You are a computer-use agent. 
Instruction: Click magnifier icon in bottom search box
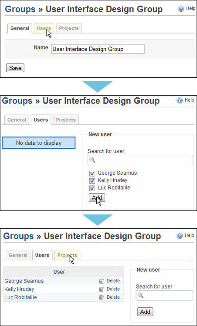click(x=140, y=295)
